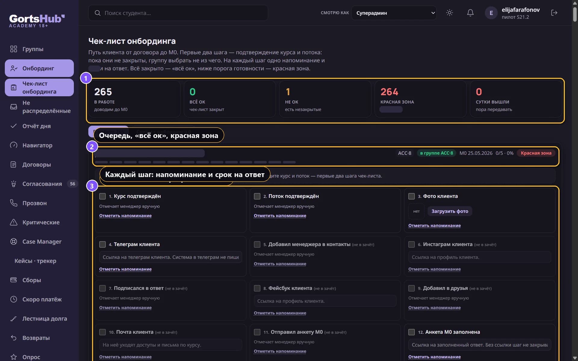Click the Case Manager lifebuoy icon
Viewport: 578px width, 361px height.
14,242
